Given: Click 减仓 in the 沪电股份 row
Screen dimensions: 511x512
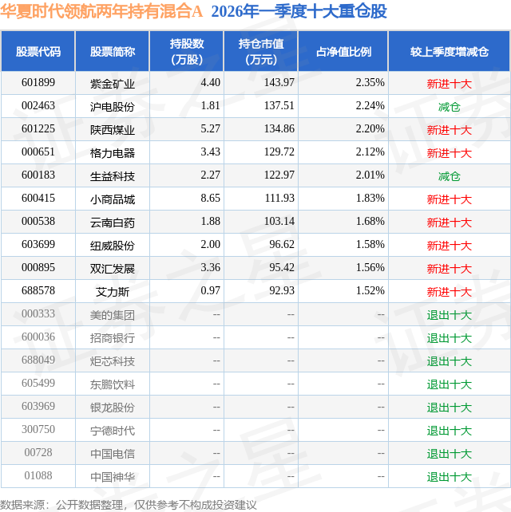Looking at the screenshot, I should tap(450, 107).
